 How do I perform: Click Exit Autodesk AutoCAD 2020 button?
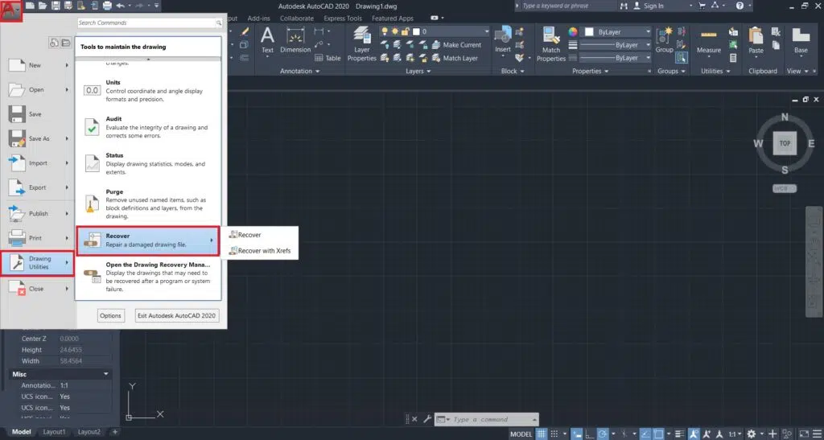click(177, 315)
